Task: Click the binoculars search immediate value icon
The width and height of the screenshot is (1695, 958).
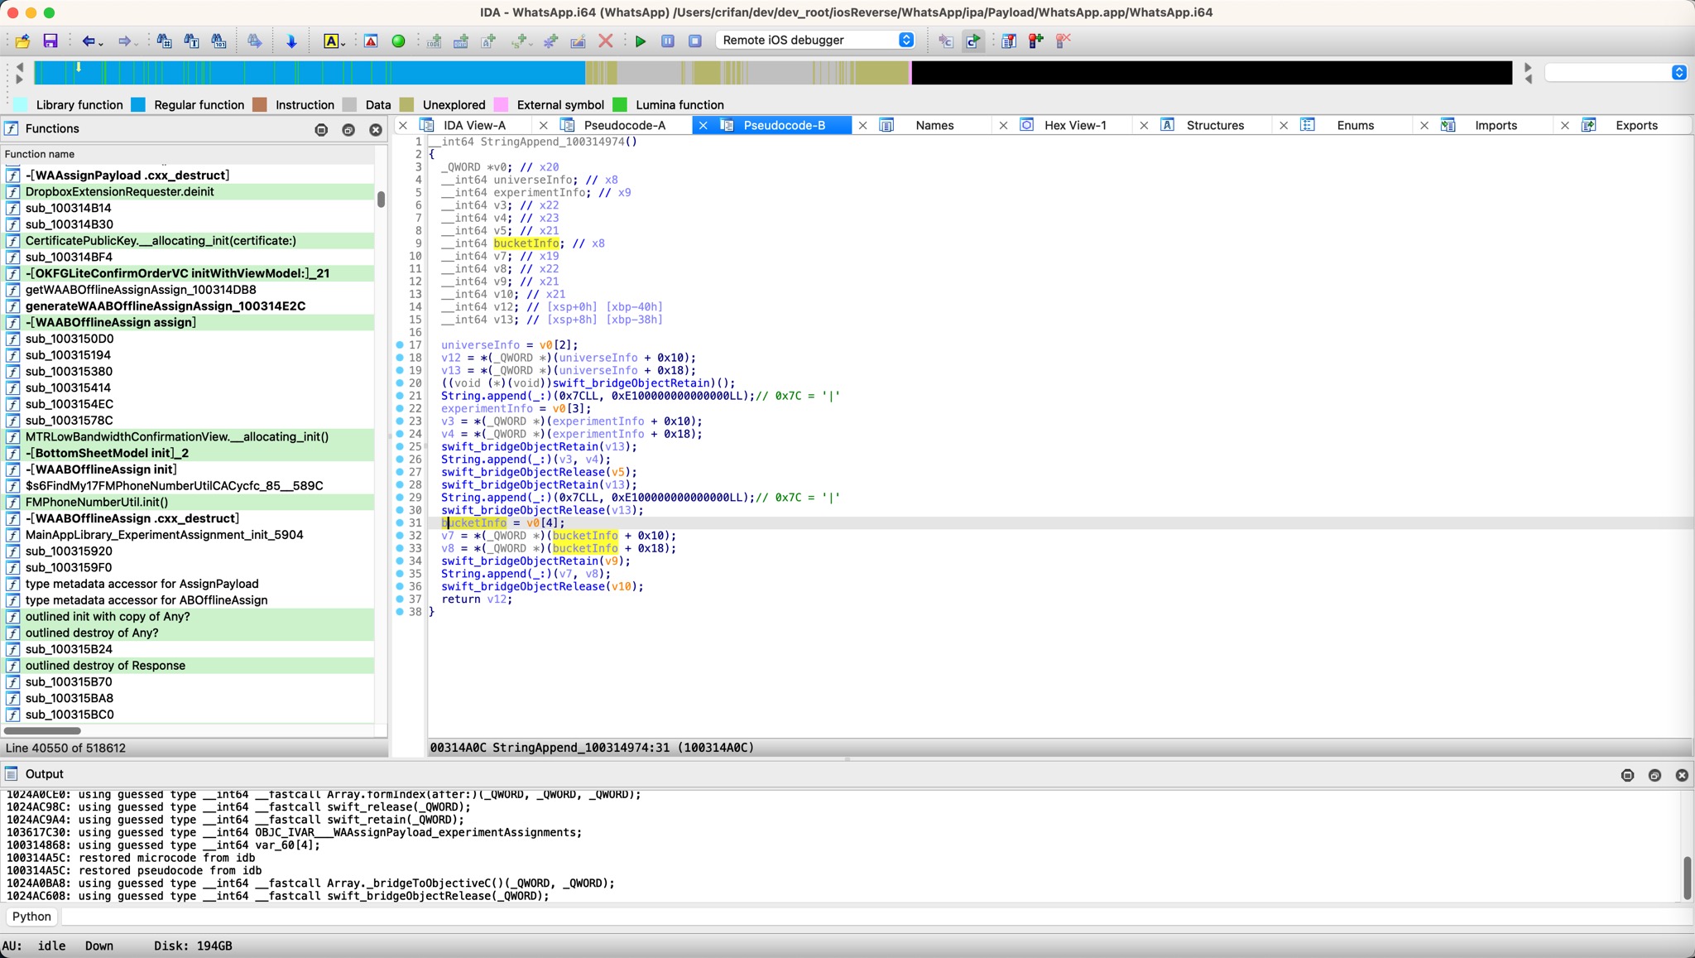Action: point(164,41)
